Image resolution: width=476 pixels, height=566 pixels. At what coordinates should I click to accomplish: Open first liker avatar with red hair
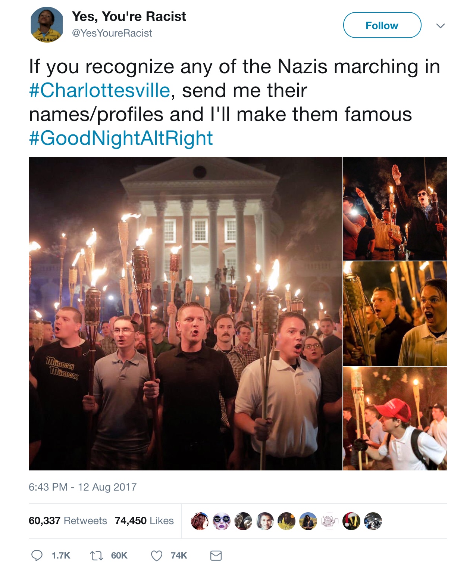pos(200,521)
